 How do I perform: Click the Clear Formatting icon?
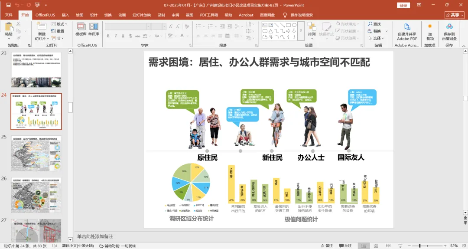coord(187,26)
